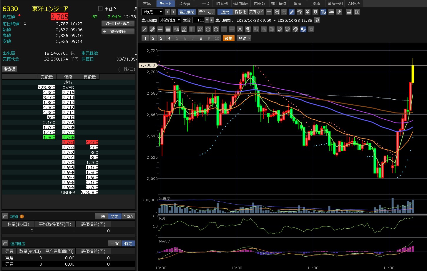Choose the text annotation 'A' tool
This screenshot has height=271, width=427.
coord(240,29)
